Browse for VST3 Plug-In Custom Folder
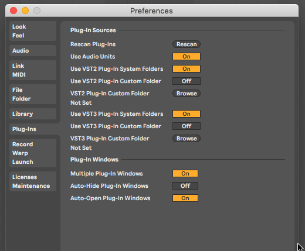 187,139
